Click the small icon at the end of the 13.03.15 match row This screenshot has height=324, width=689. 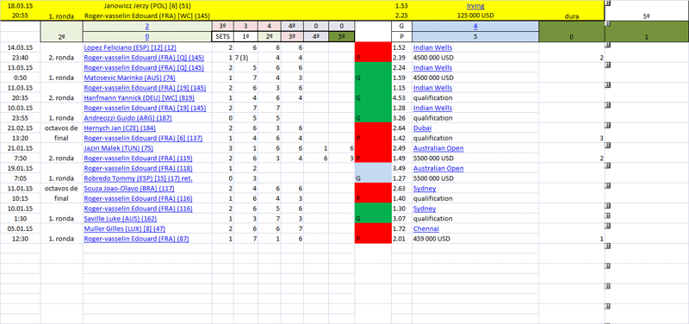point(608,65)
